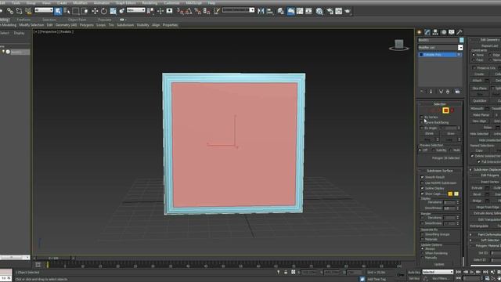This screenshot has height=282, width=501.
Task: Toggle Ignore Backfacing checkbox
Action: tap(421, 122)
